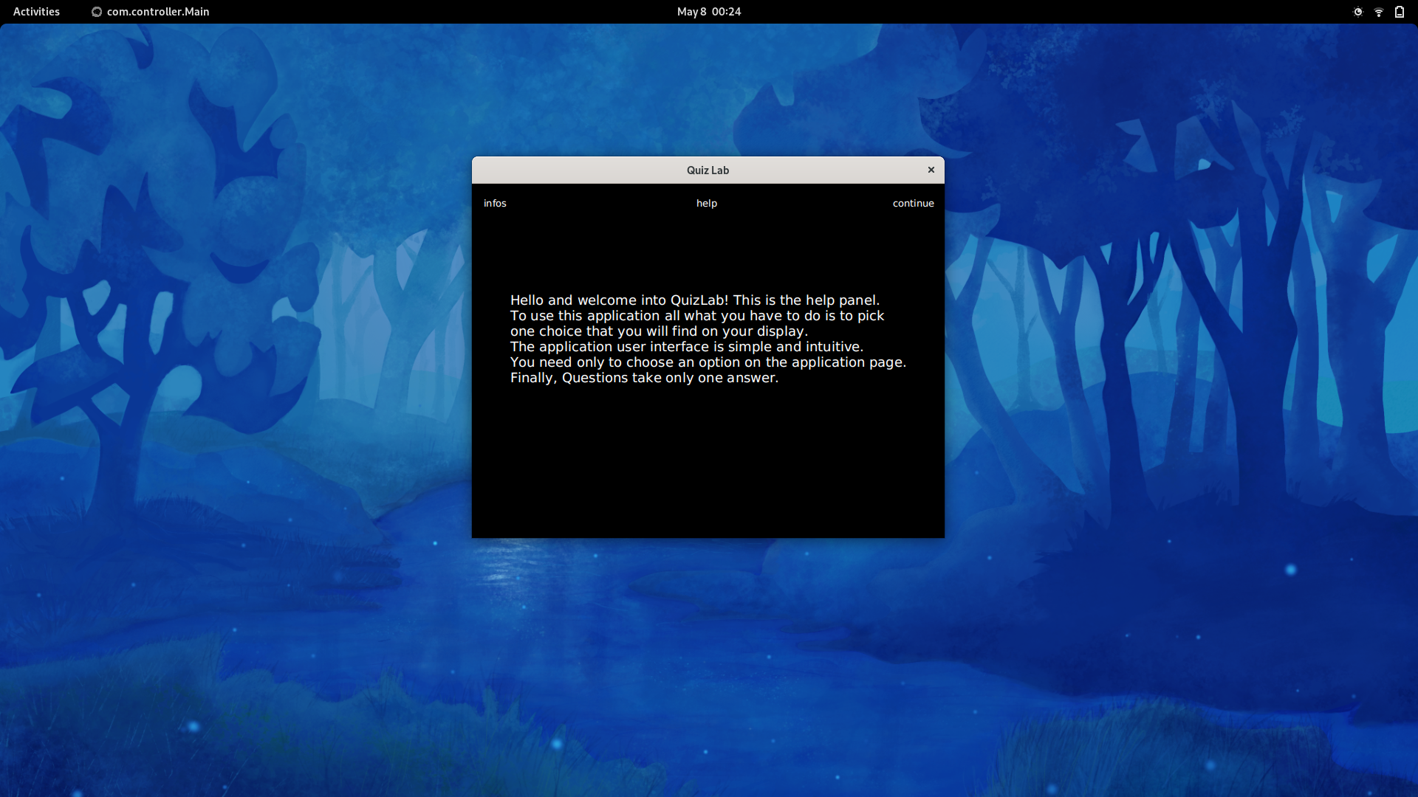
Task: Click the low battery icon
Action: tap(1399, 12)
